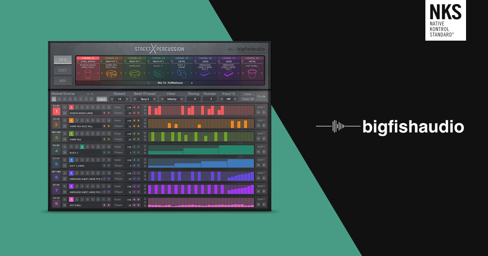This screenshot has width=488, height=256.
Task: Toggle the Latch button in Global Scene
Action: (x=102, y=99)
